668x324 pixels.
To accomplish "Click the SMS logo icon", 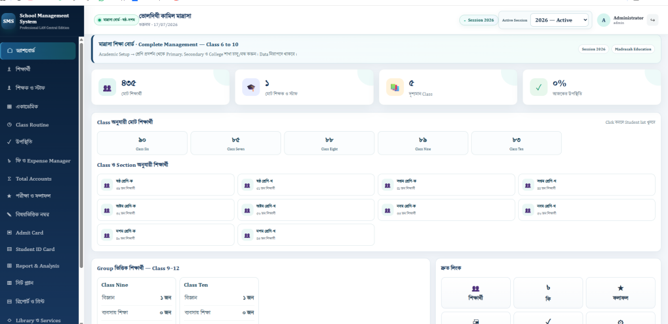I will pos(8,21).
